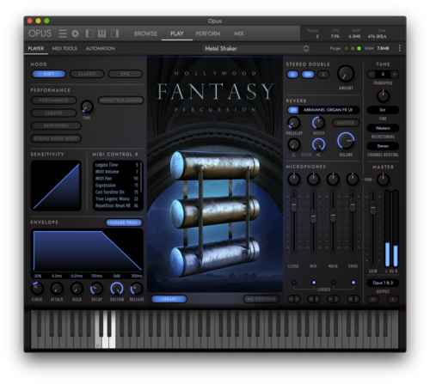Toggle the Mid microphone loaded indicator
The height and width of the screenshot is (384, 430).
coord(314,283)
